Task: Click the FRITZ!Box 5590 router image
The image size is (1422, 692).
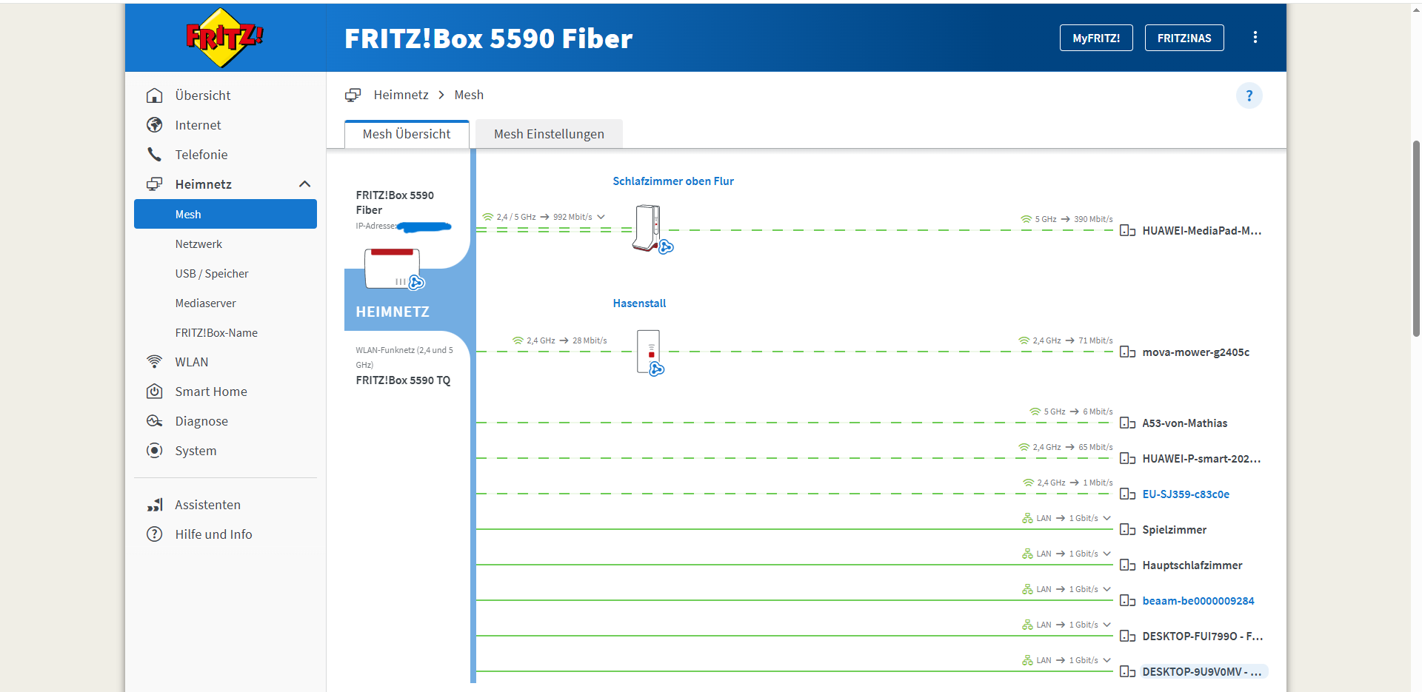Action: [x=393, y=269]
